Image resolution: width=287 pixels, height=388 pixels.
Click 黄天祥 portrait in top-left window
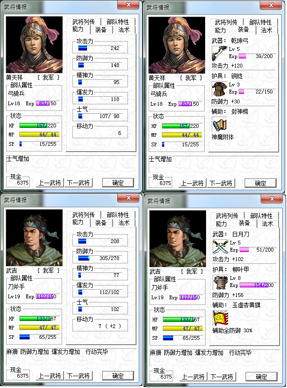[34, 45]
